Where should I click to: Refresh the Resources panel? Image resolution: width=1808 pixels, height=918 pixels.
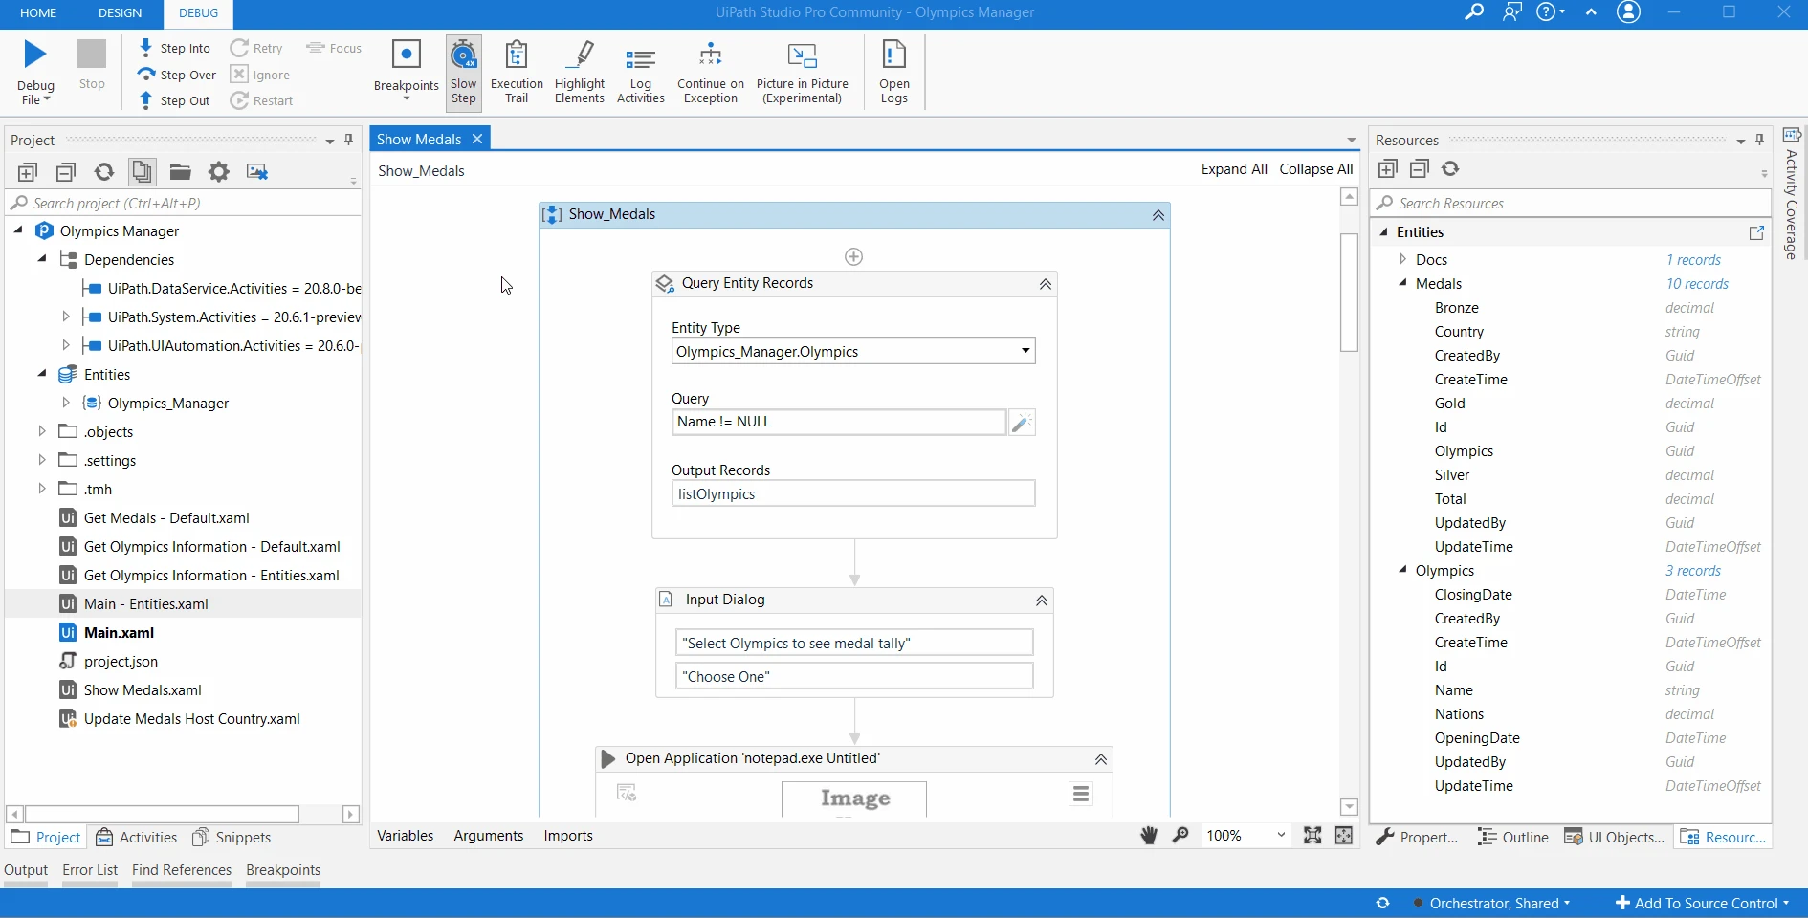[1451, 169]
